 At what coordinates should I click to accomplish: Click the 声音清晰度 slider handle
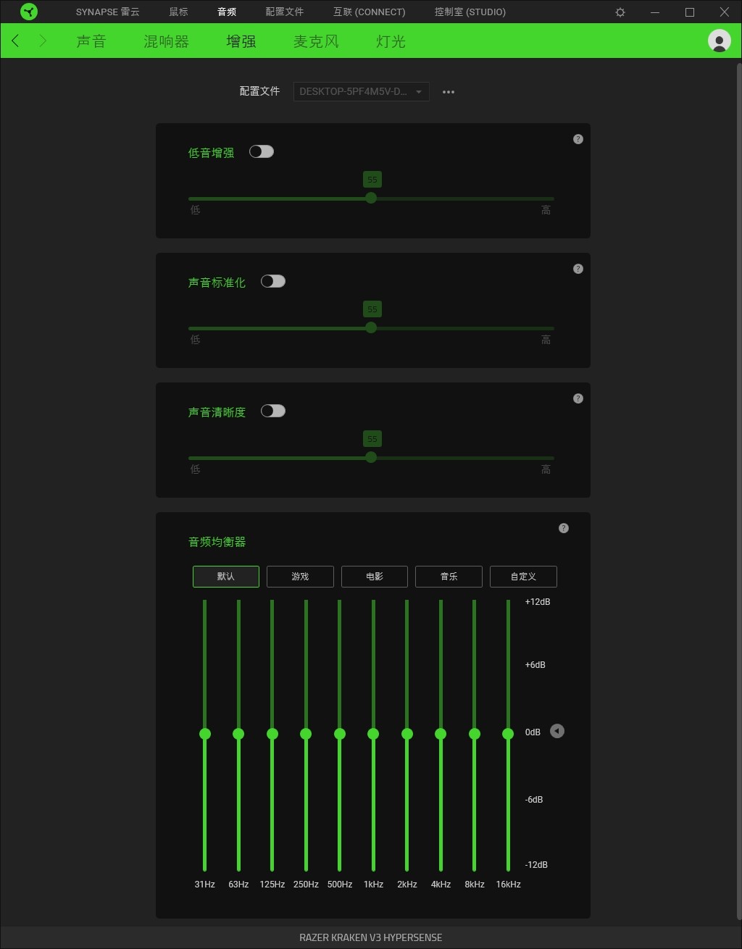371,457
